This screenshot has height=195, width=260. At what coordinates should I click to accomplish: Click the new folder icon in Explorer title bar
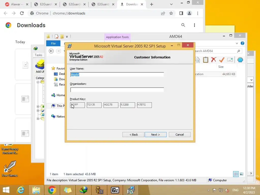[x=62, y=37]
